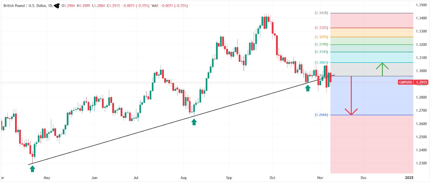Select the green arrow marker below the late-April low

click(32, 169)
